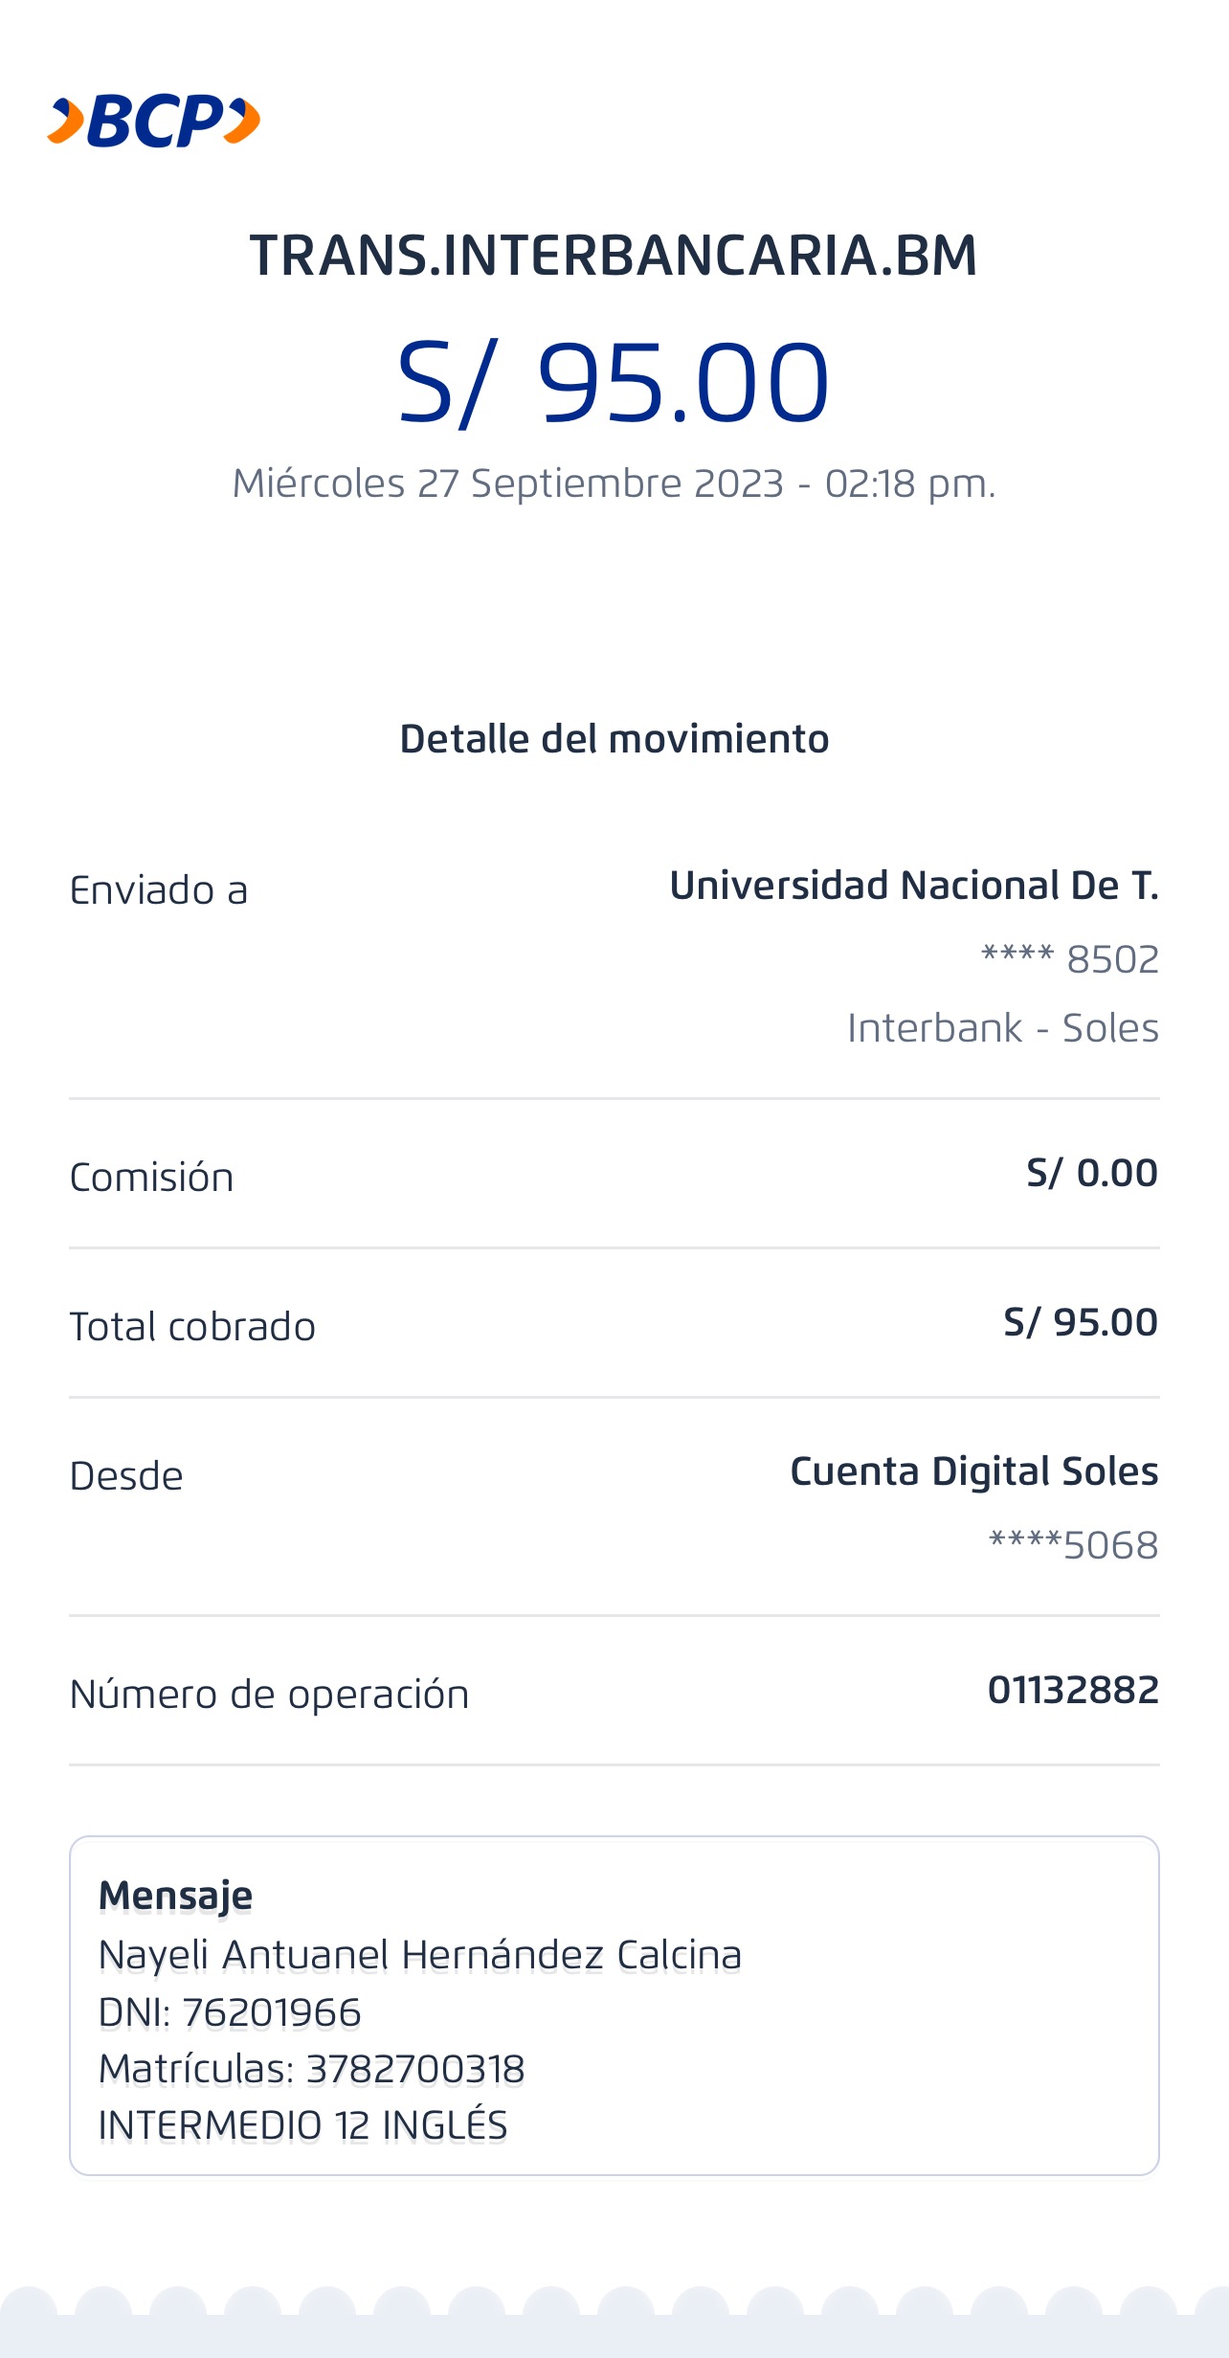Click the S/ 0.00 commission value

tap(1091, 1173)
